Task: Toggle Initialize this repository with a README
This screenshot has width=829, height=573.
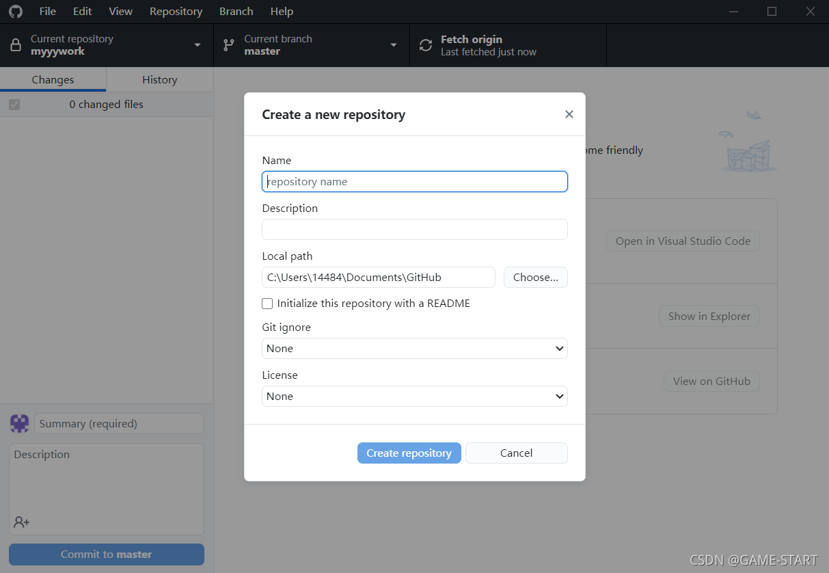Action: tap(267, 303)
